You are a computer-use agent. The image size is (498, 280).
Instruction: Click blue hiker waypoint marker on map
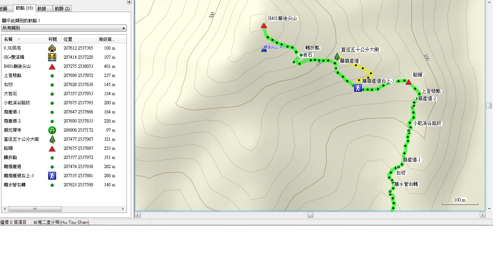coord(358,88)
